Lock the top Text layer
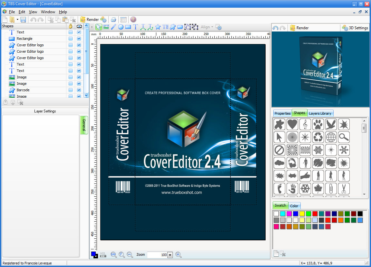 pos(71,32)
